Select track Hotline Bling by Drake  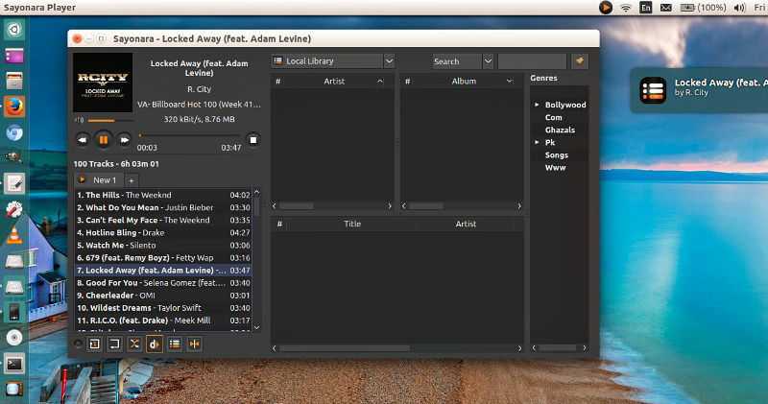click(163, 232)
